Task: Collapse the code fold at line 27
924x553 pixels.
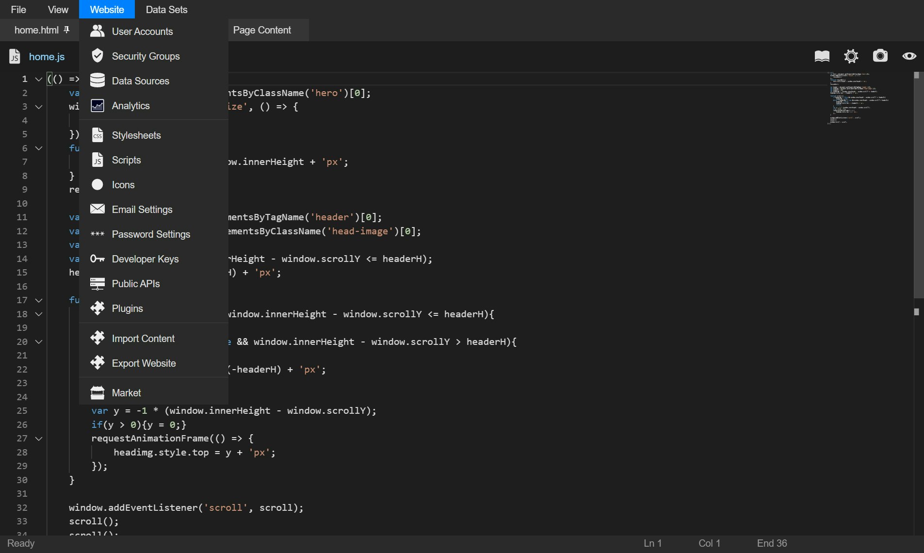Action: click(39, 439)
